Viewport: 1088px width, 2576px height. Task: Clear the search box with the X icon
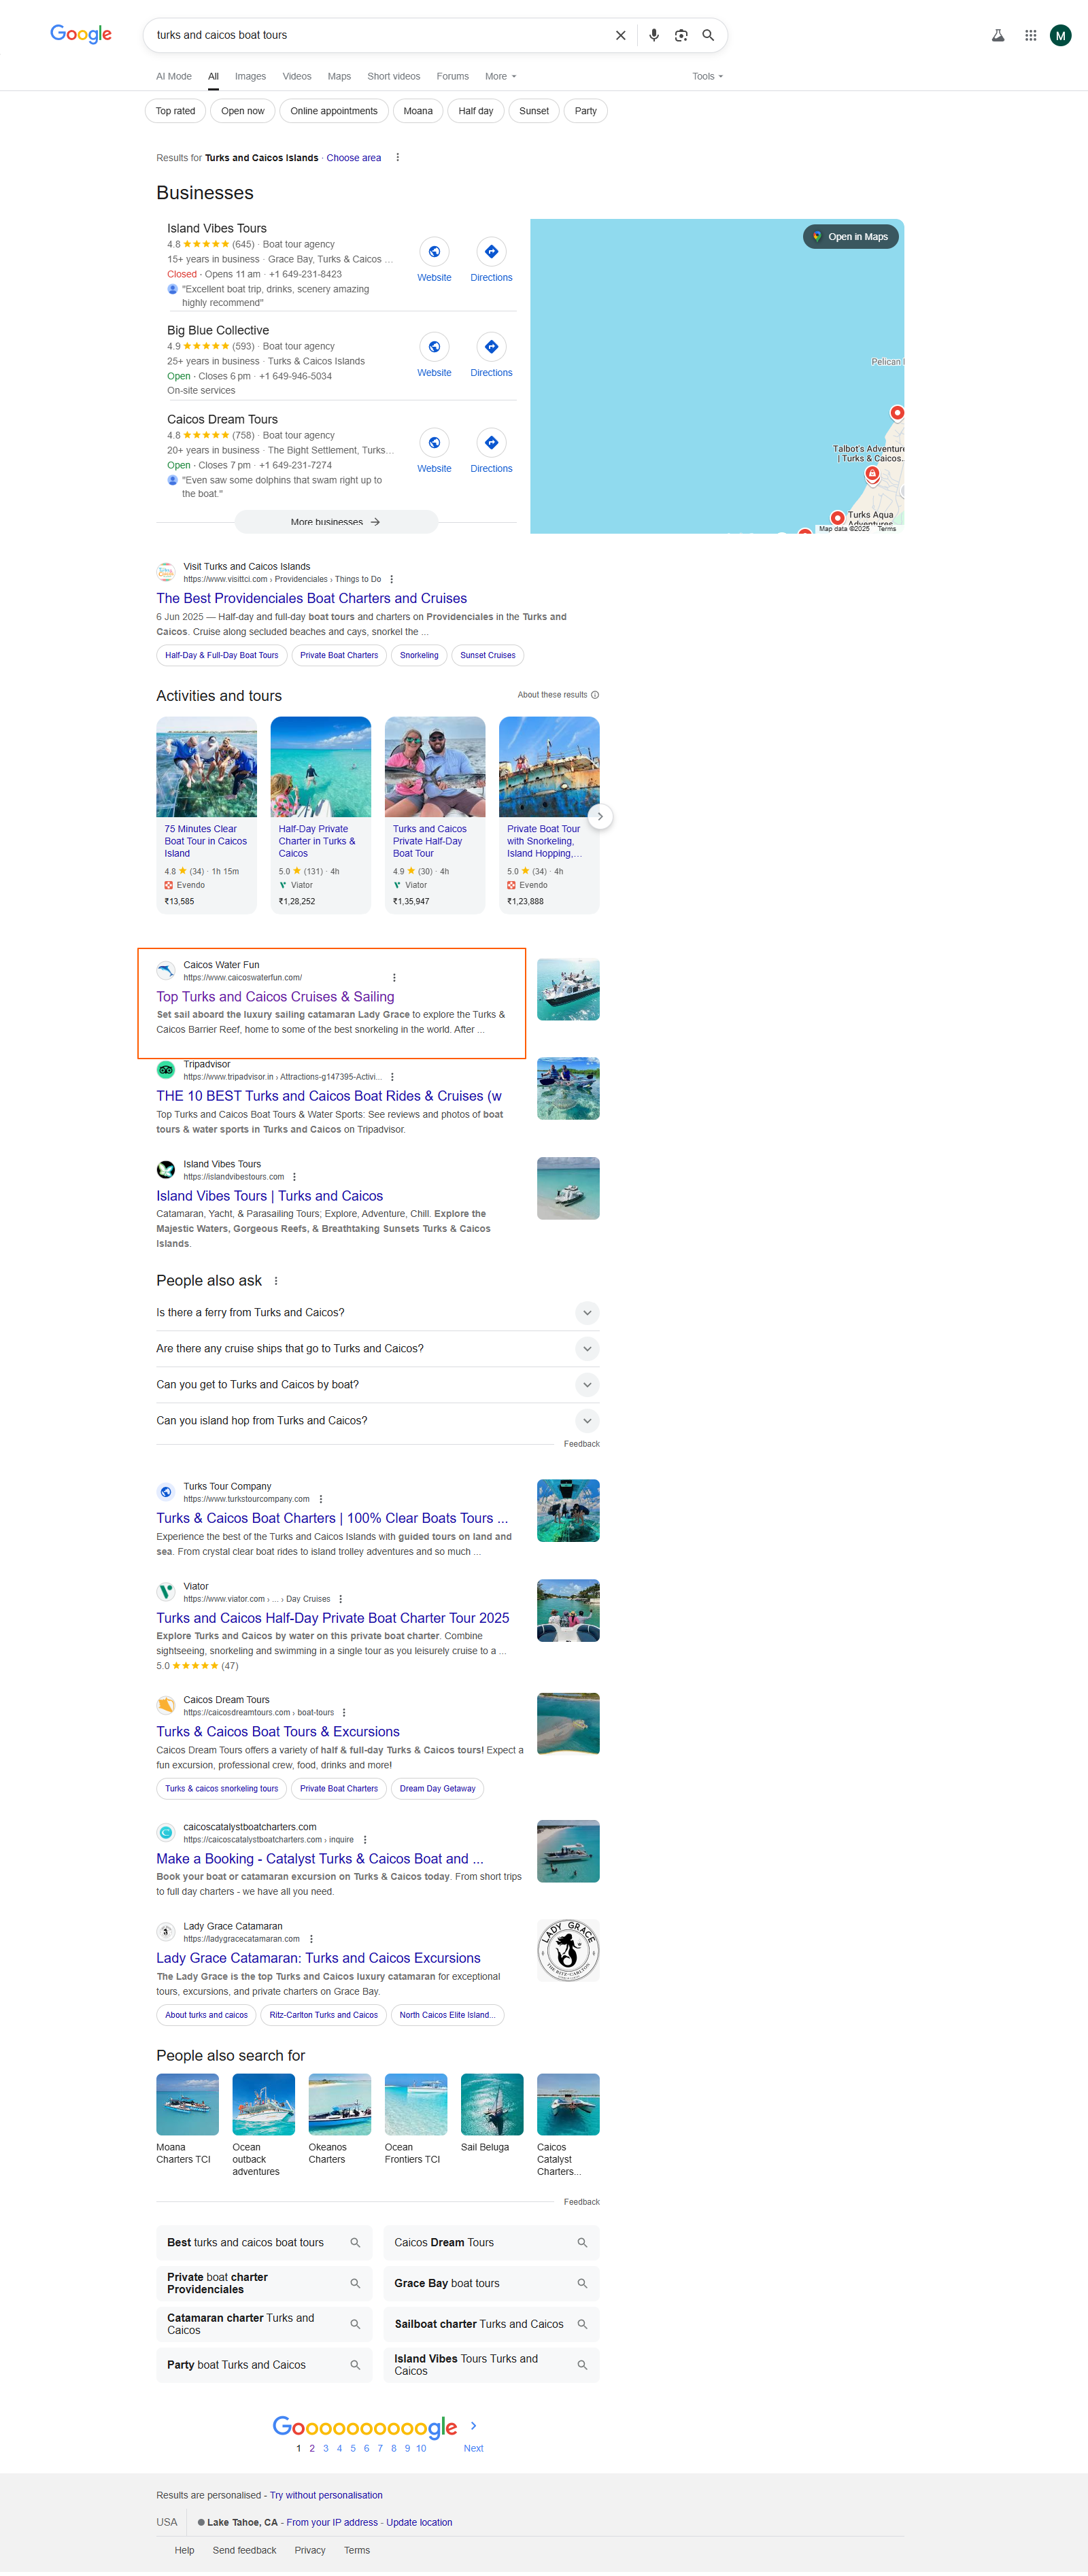620,35
